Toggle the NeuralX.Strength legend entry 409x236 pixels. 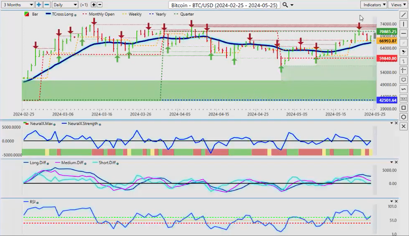tap(82, 123)
